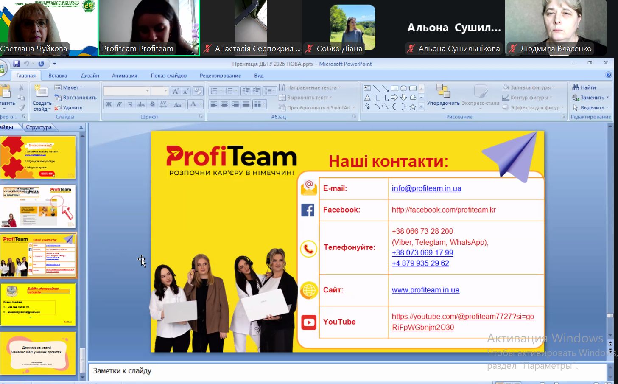The height and width of the screenshot is (384, 618).
Task: Toggle italic (К) formatting
Action: (119, 104)
